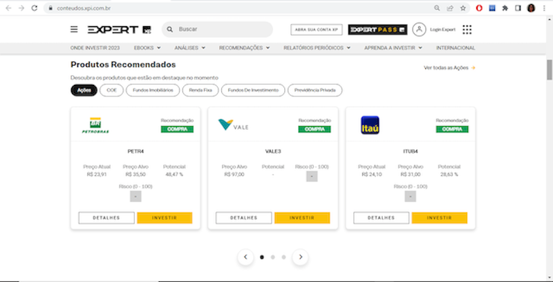
Task: Click the user profile avatar icon
Action: coord(419,30)
